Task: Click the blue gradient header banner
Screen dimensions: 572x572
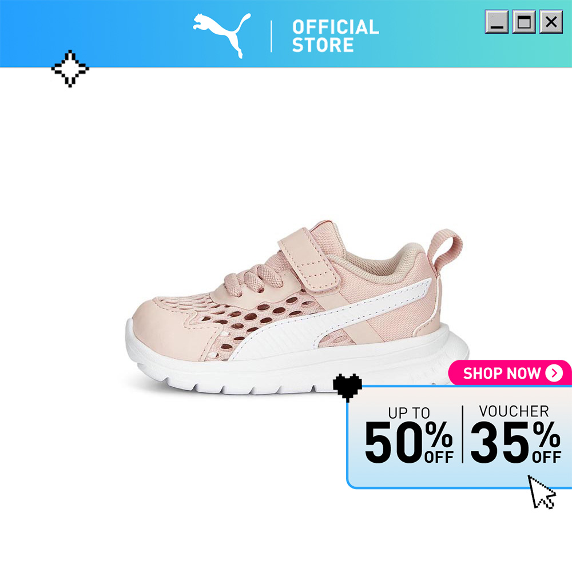Action: click(286, 34)
